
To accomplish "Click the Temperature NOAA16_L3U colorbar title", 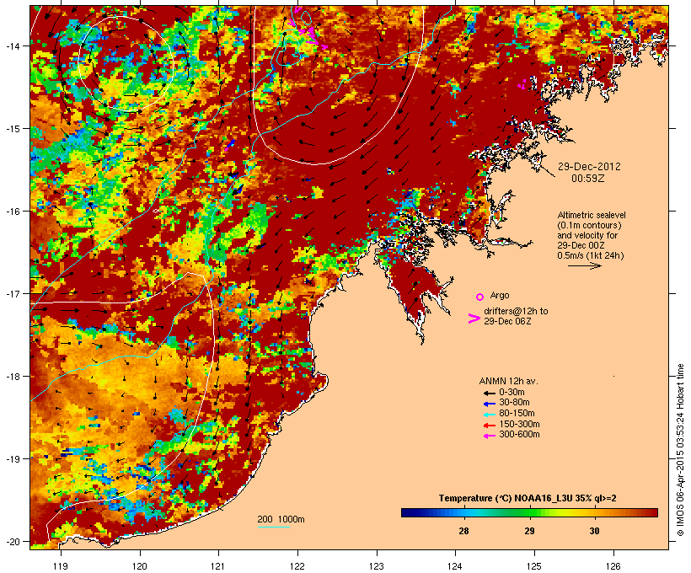I will coord(528,499).
